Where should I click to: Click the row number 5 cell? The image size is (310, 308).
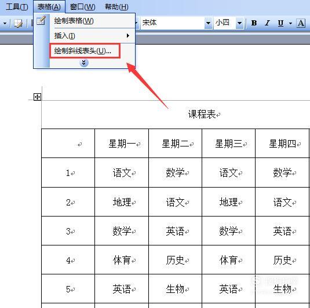pyautogui.click(x=68, y=289)
